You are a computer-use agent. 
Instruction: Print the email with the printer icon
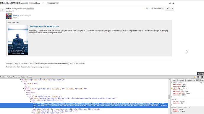[170, 3]
